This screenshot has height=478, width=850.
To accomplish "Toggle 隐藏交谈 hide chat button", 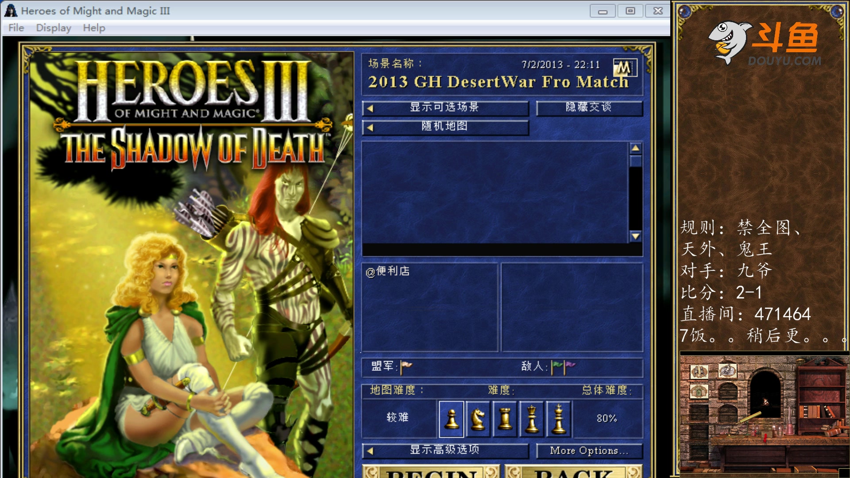I will (x=589, y=108).
